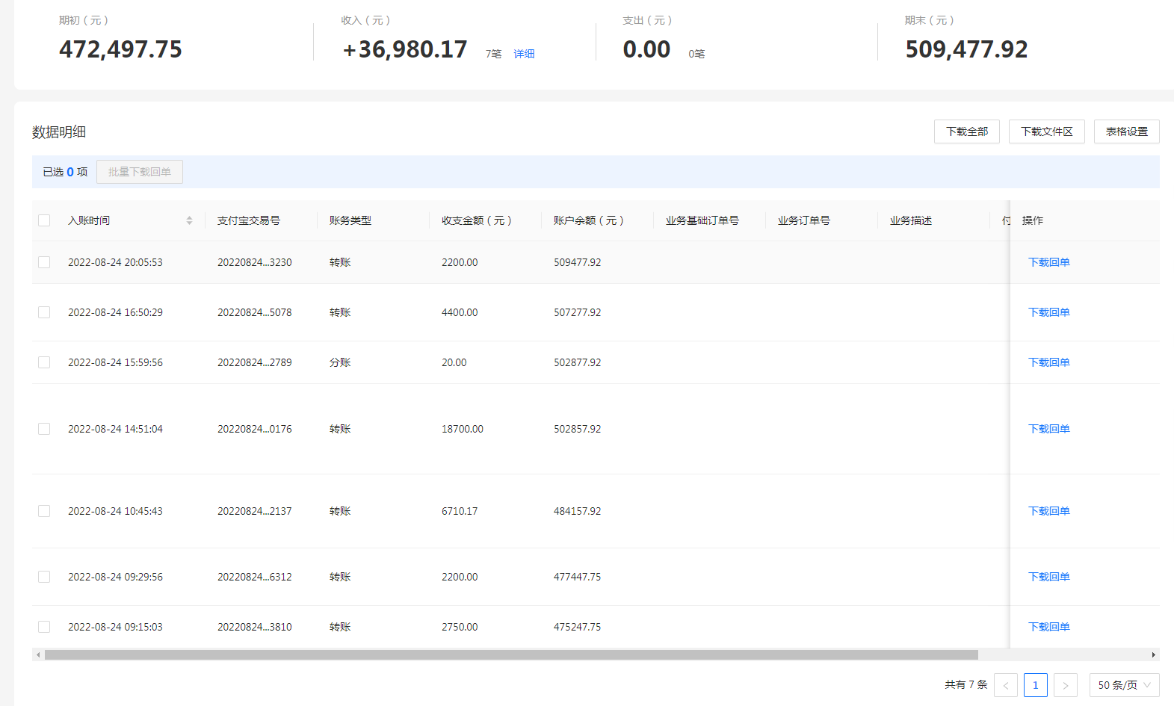This screenshot has height=706, width=1174.
Task: Open the 详细 link next to income
Action: point(524,54)
